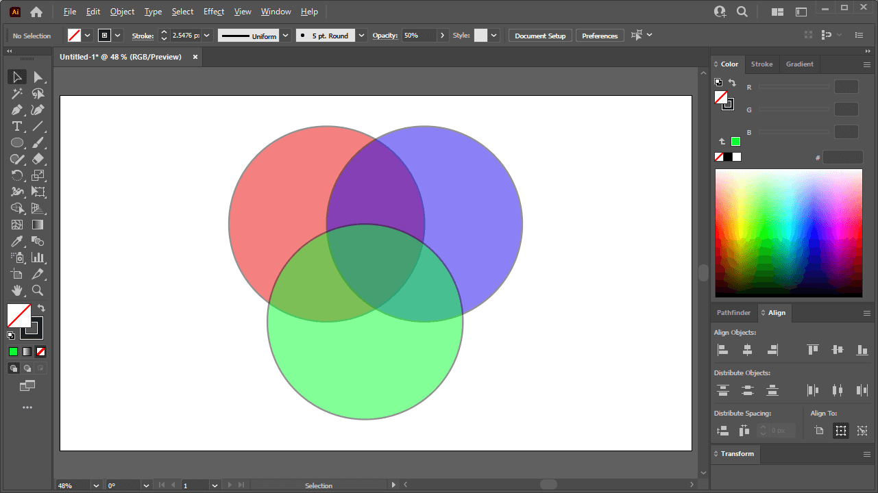Swap fill and stroke in toolbar
Image resolution: width=878 pixels, height=493 pixels.
coord(41,308)
